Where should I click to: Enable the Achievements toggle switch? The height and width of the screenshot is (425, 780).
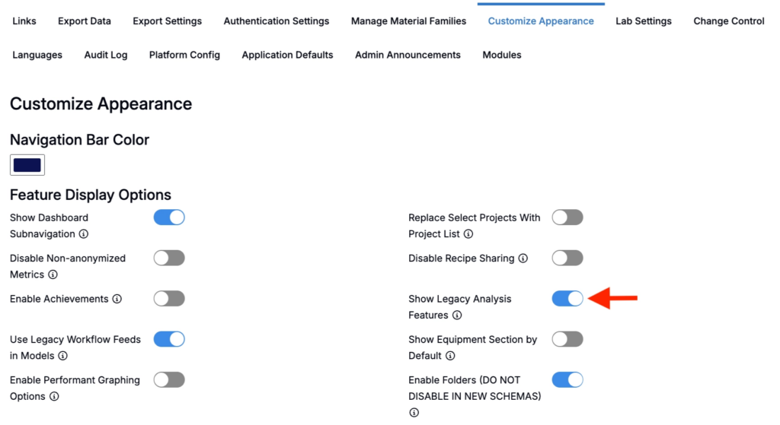coord(169,299)
